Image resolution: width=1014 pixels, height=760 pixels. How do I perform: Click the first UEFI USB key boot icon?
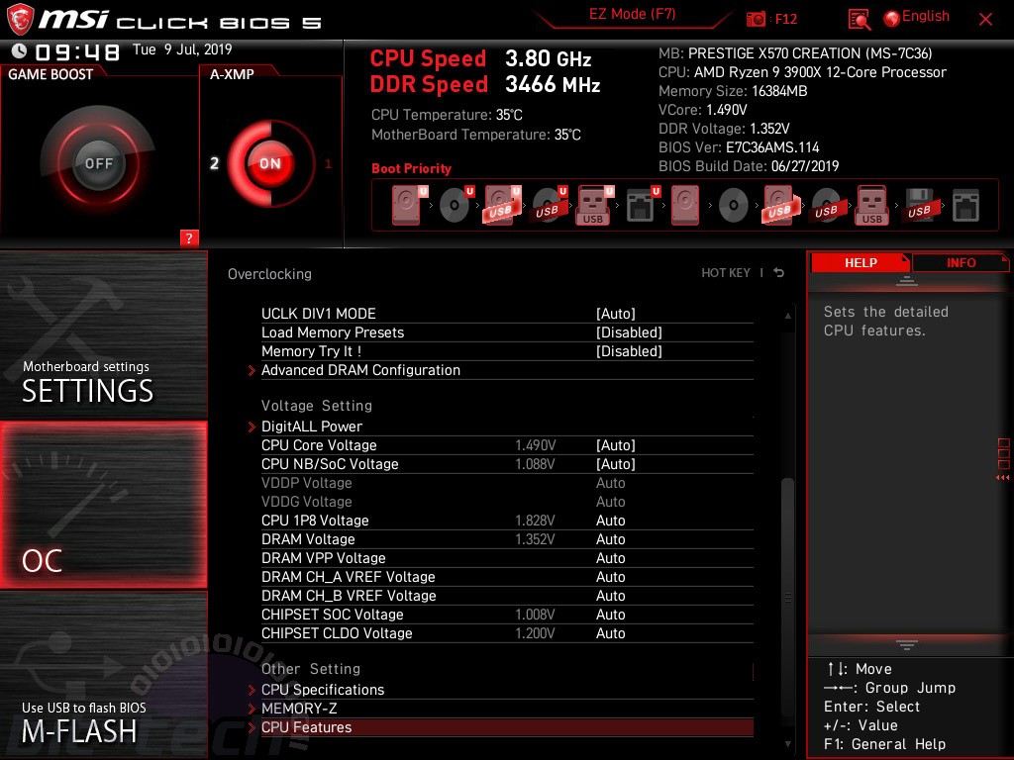click(x=593, y=206)
